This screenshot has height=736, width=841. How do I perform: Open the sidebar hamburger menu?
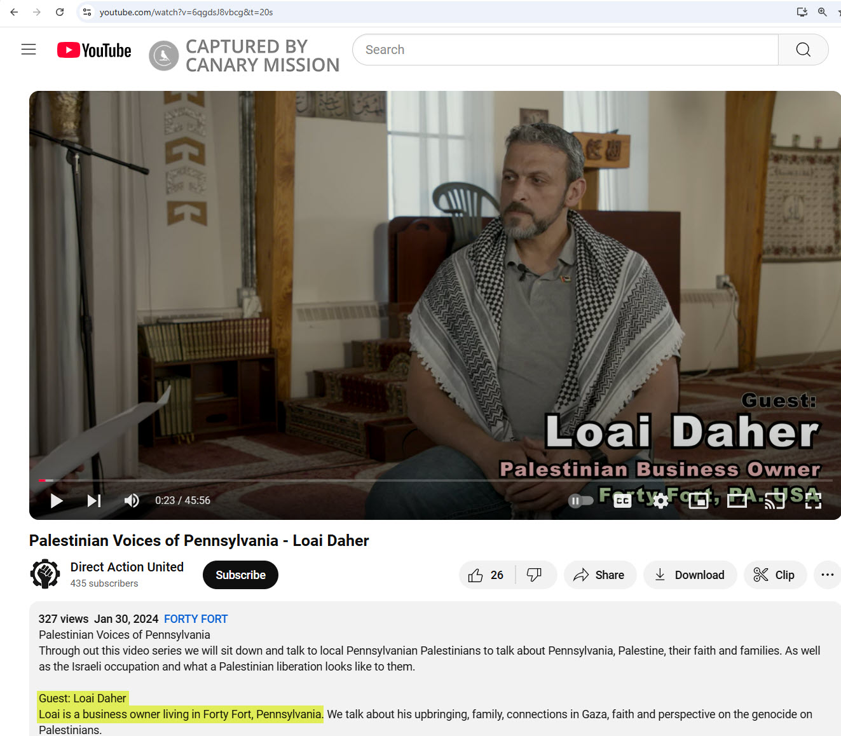(x=28, y=49)
